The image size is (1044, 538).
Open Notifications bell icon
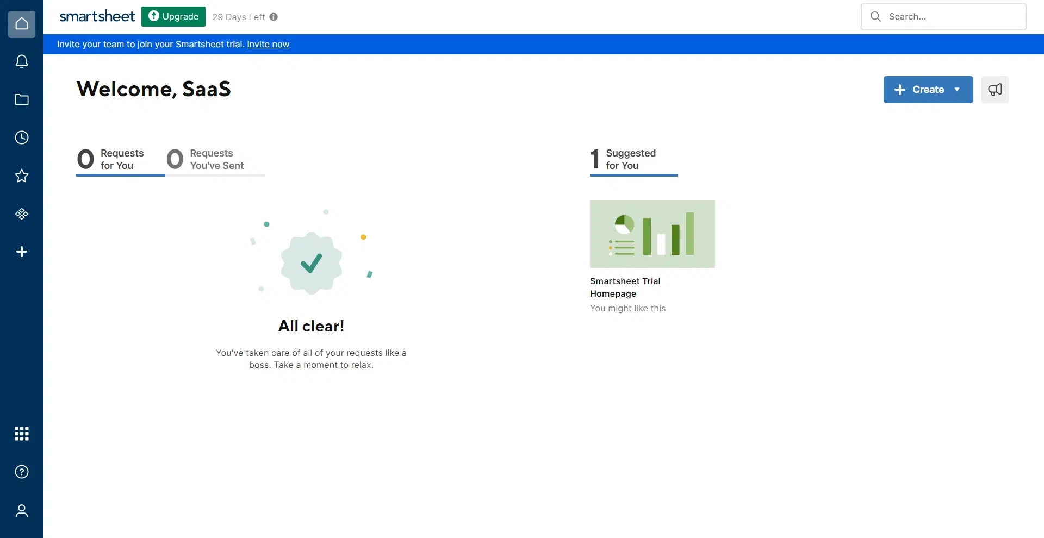click(x=22, y=61)
